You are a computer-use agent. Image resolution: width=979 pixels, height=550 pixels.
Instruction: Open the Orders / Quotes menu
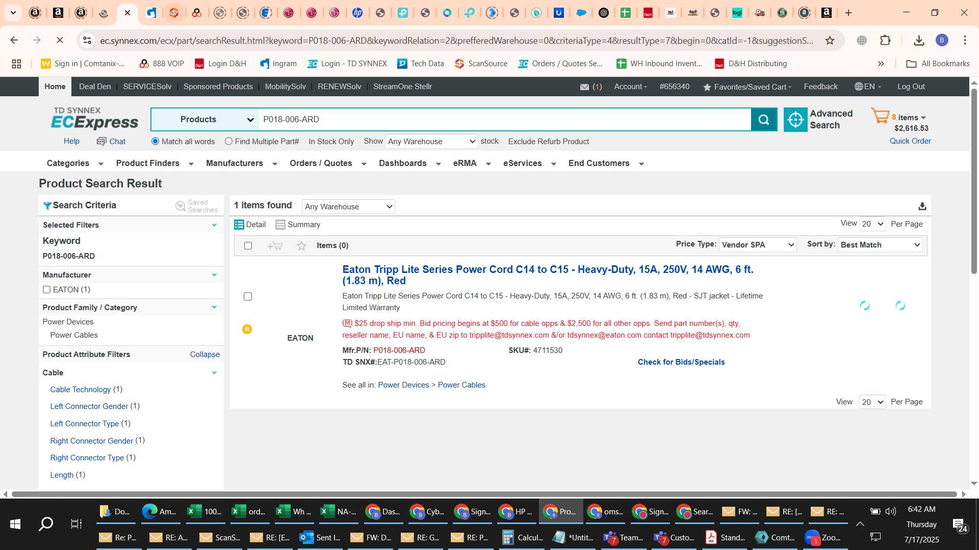tap(328, 163)
